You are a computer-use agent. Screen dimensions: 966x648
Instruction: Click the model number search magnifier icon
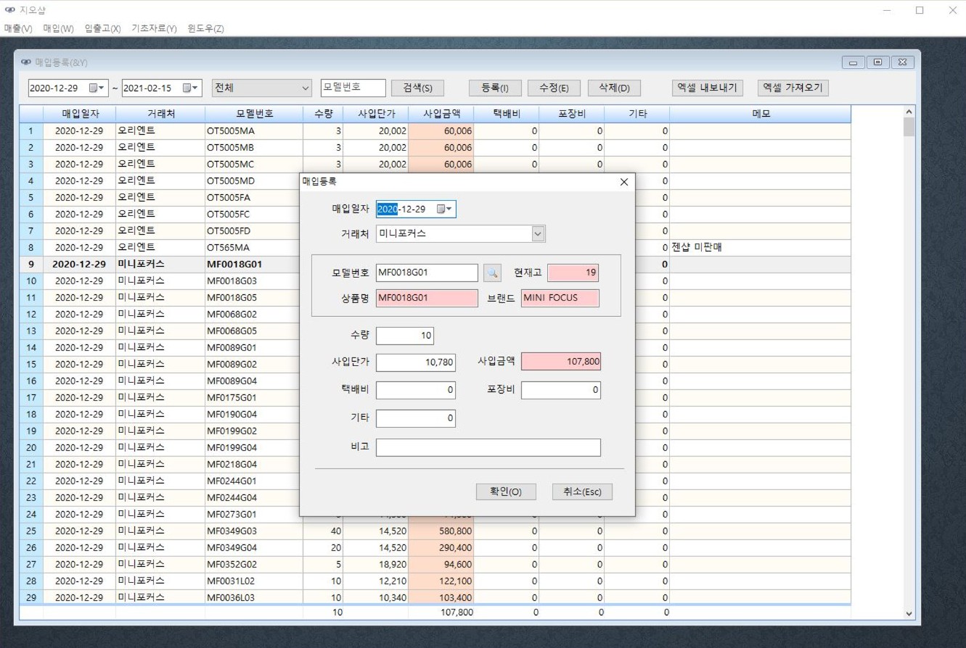tap(492, 273)
